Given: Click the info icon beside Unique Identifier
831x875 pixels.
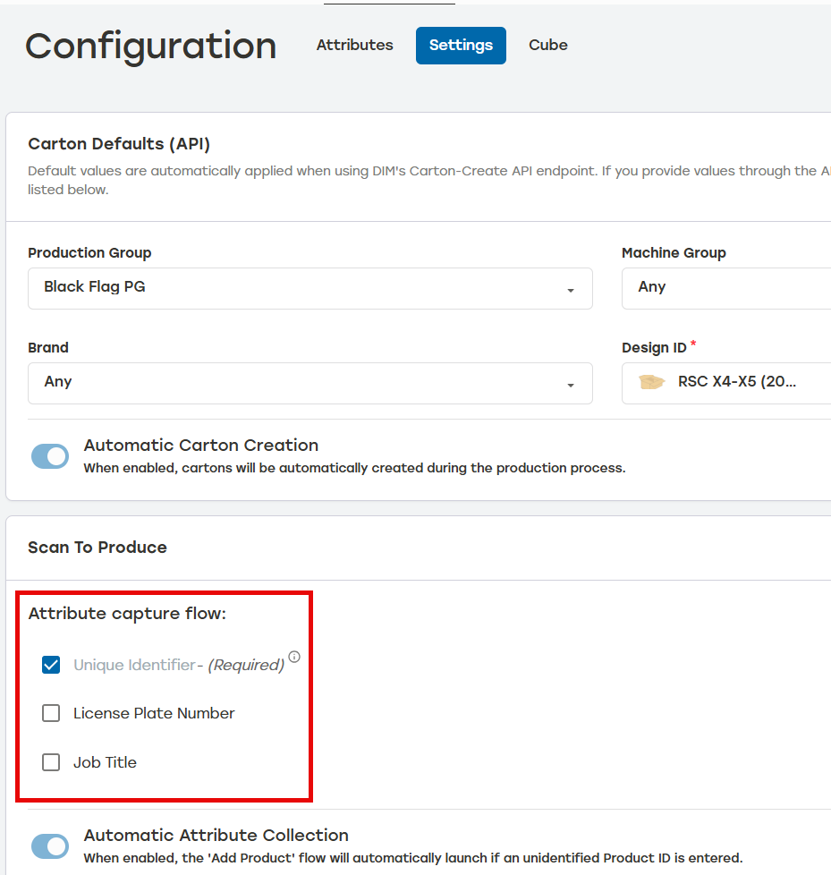Looking at the screenshot, I should pyautogui.click(x=294, y=657).
